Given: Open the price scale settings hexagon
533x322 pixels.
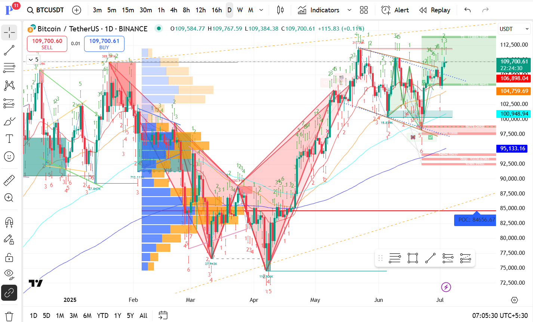Looking at the screenshot, I should (x=515, y=300).
